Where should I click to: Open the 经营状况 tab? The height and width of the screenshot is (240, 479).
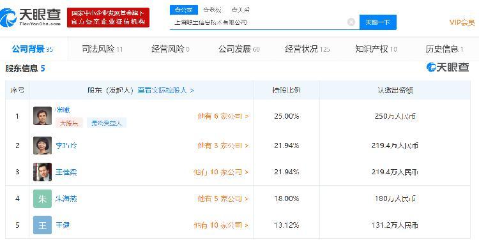point(307,49)
